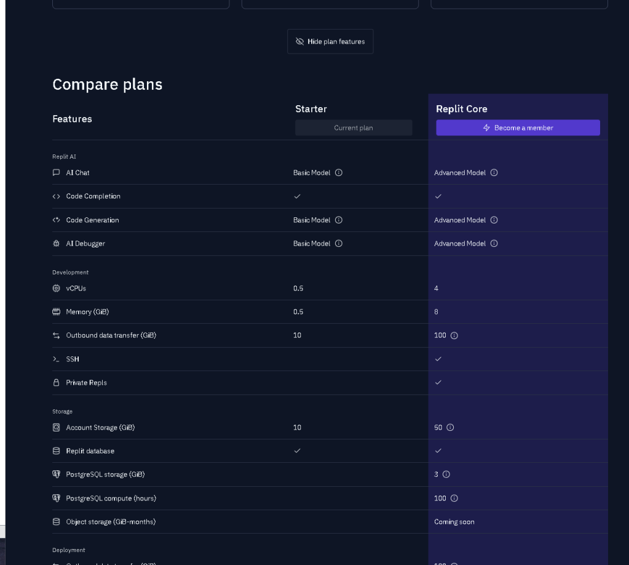Screen dimensions: 629x565
Task: Click the Deployment section label
Action: 69,550
